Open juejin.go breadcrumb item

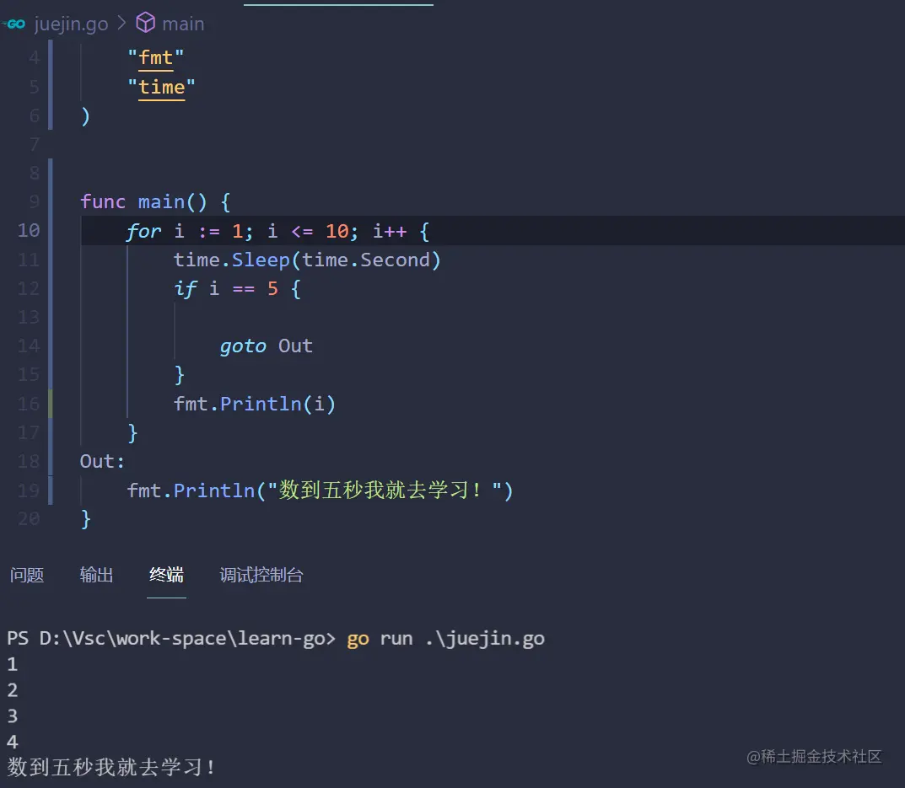[71, 24]
